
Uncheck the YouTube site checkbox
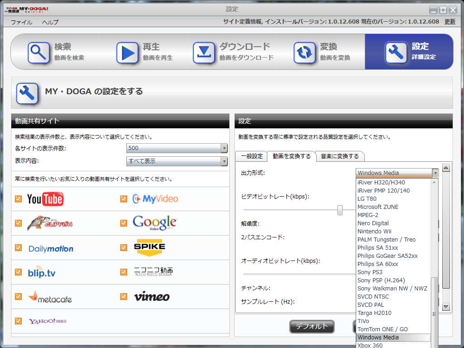(18, 199)
